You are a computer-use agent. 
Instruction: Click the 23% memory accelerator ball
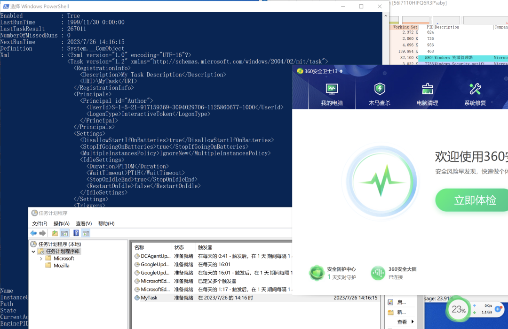coord(458,310)
